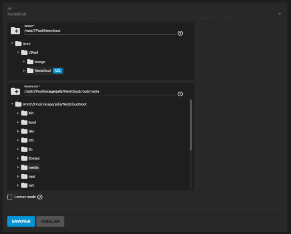Select the media folder icon
Viewport: 291px width, 234px height.
tap(24, 167)
